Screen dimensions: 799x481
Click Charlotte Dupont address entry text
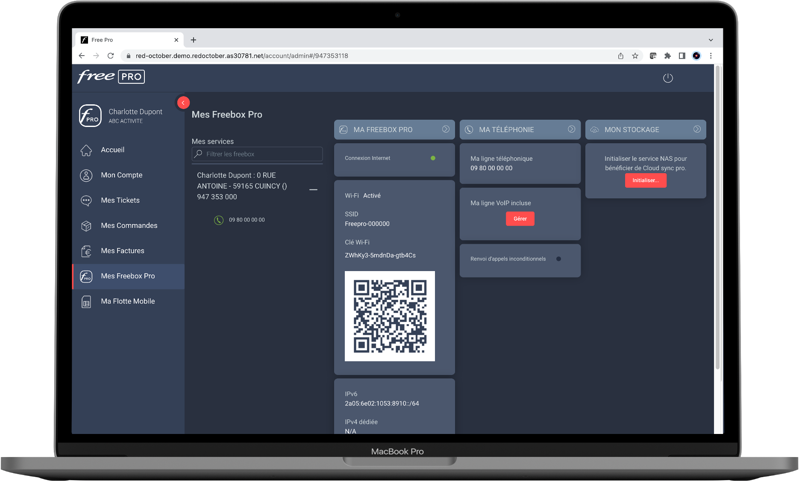pyautogui.click(x=242, y=186)
